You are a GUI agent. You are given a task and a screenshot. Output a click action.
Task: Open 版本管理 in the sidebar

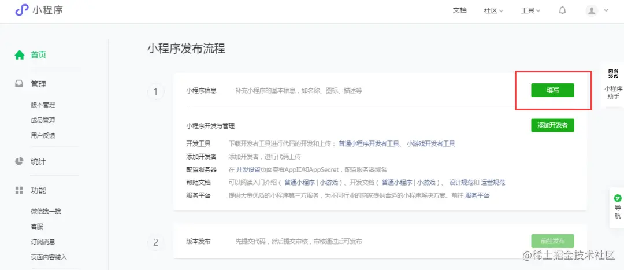click(x=43, y=105)
